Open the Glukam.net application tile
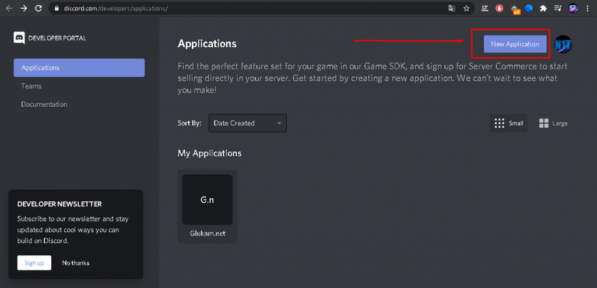597x288 pixels. 208,206
